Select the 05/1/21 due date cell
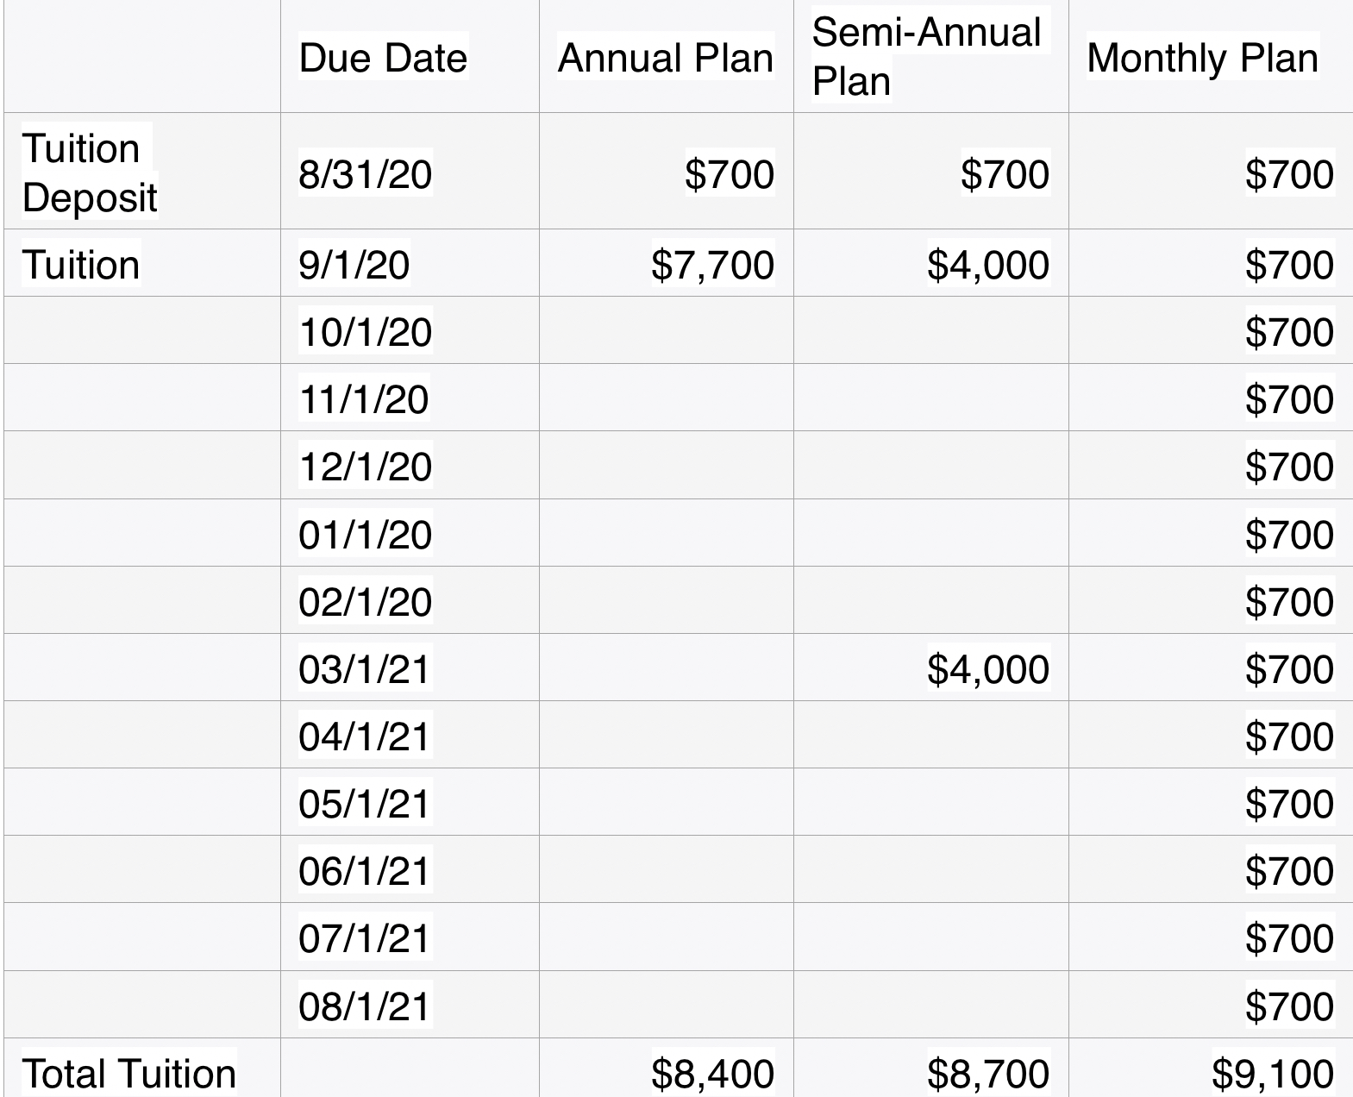The height and width of the screenshot is (1097, 1353). click(x=364, y=804)
